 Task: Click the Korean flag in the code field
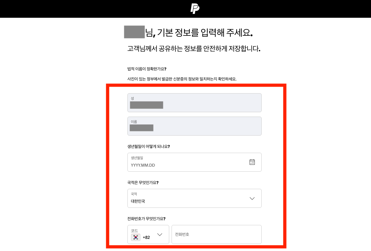135,237
